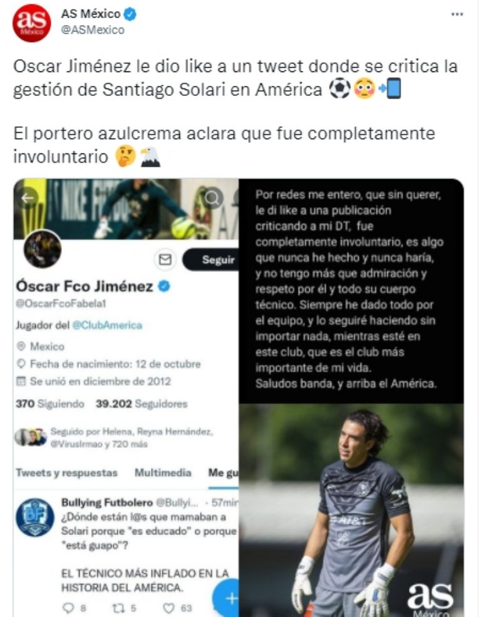481x617 pixels.
Task: Open the envelope message icon
Action: point(165,260)
